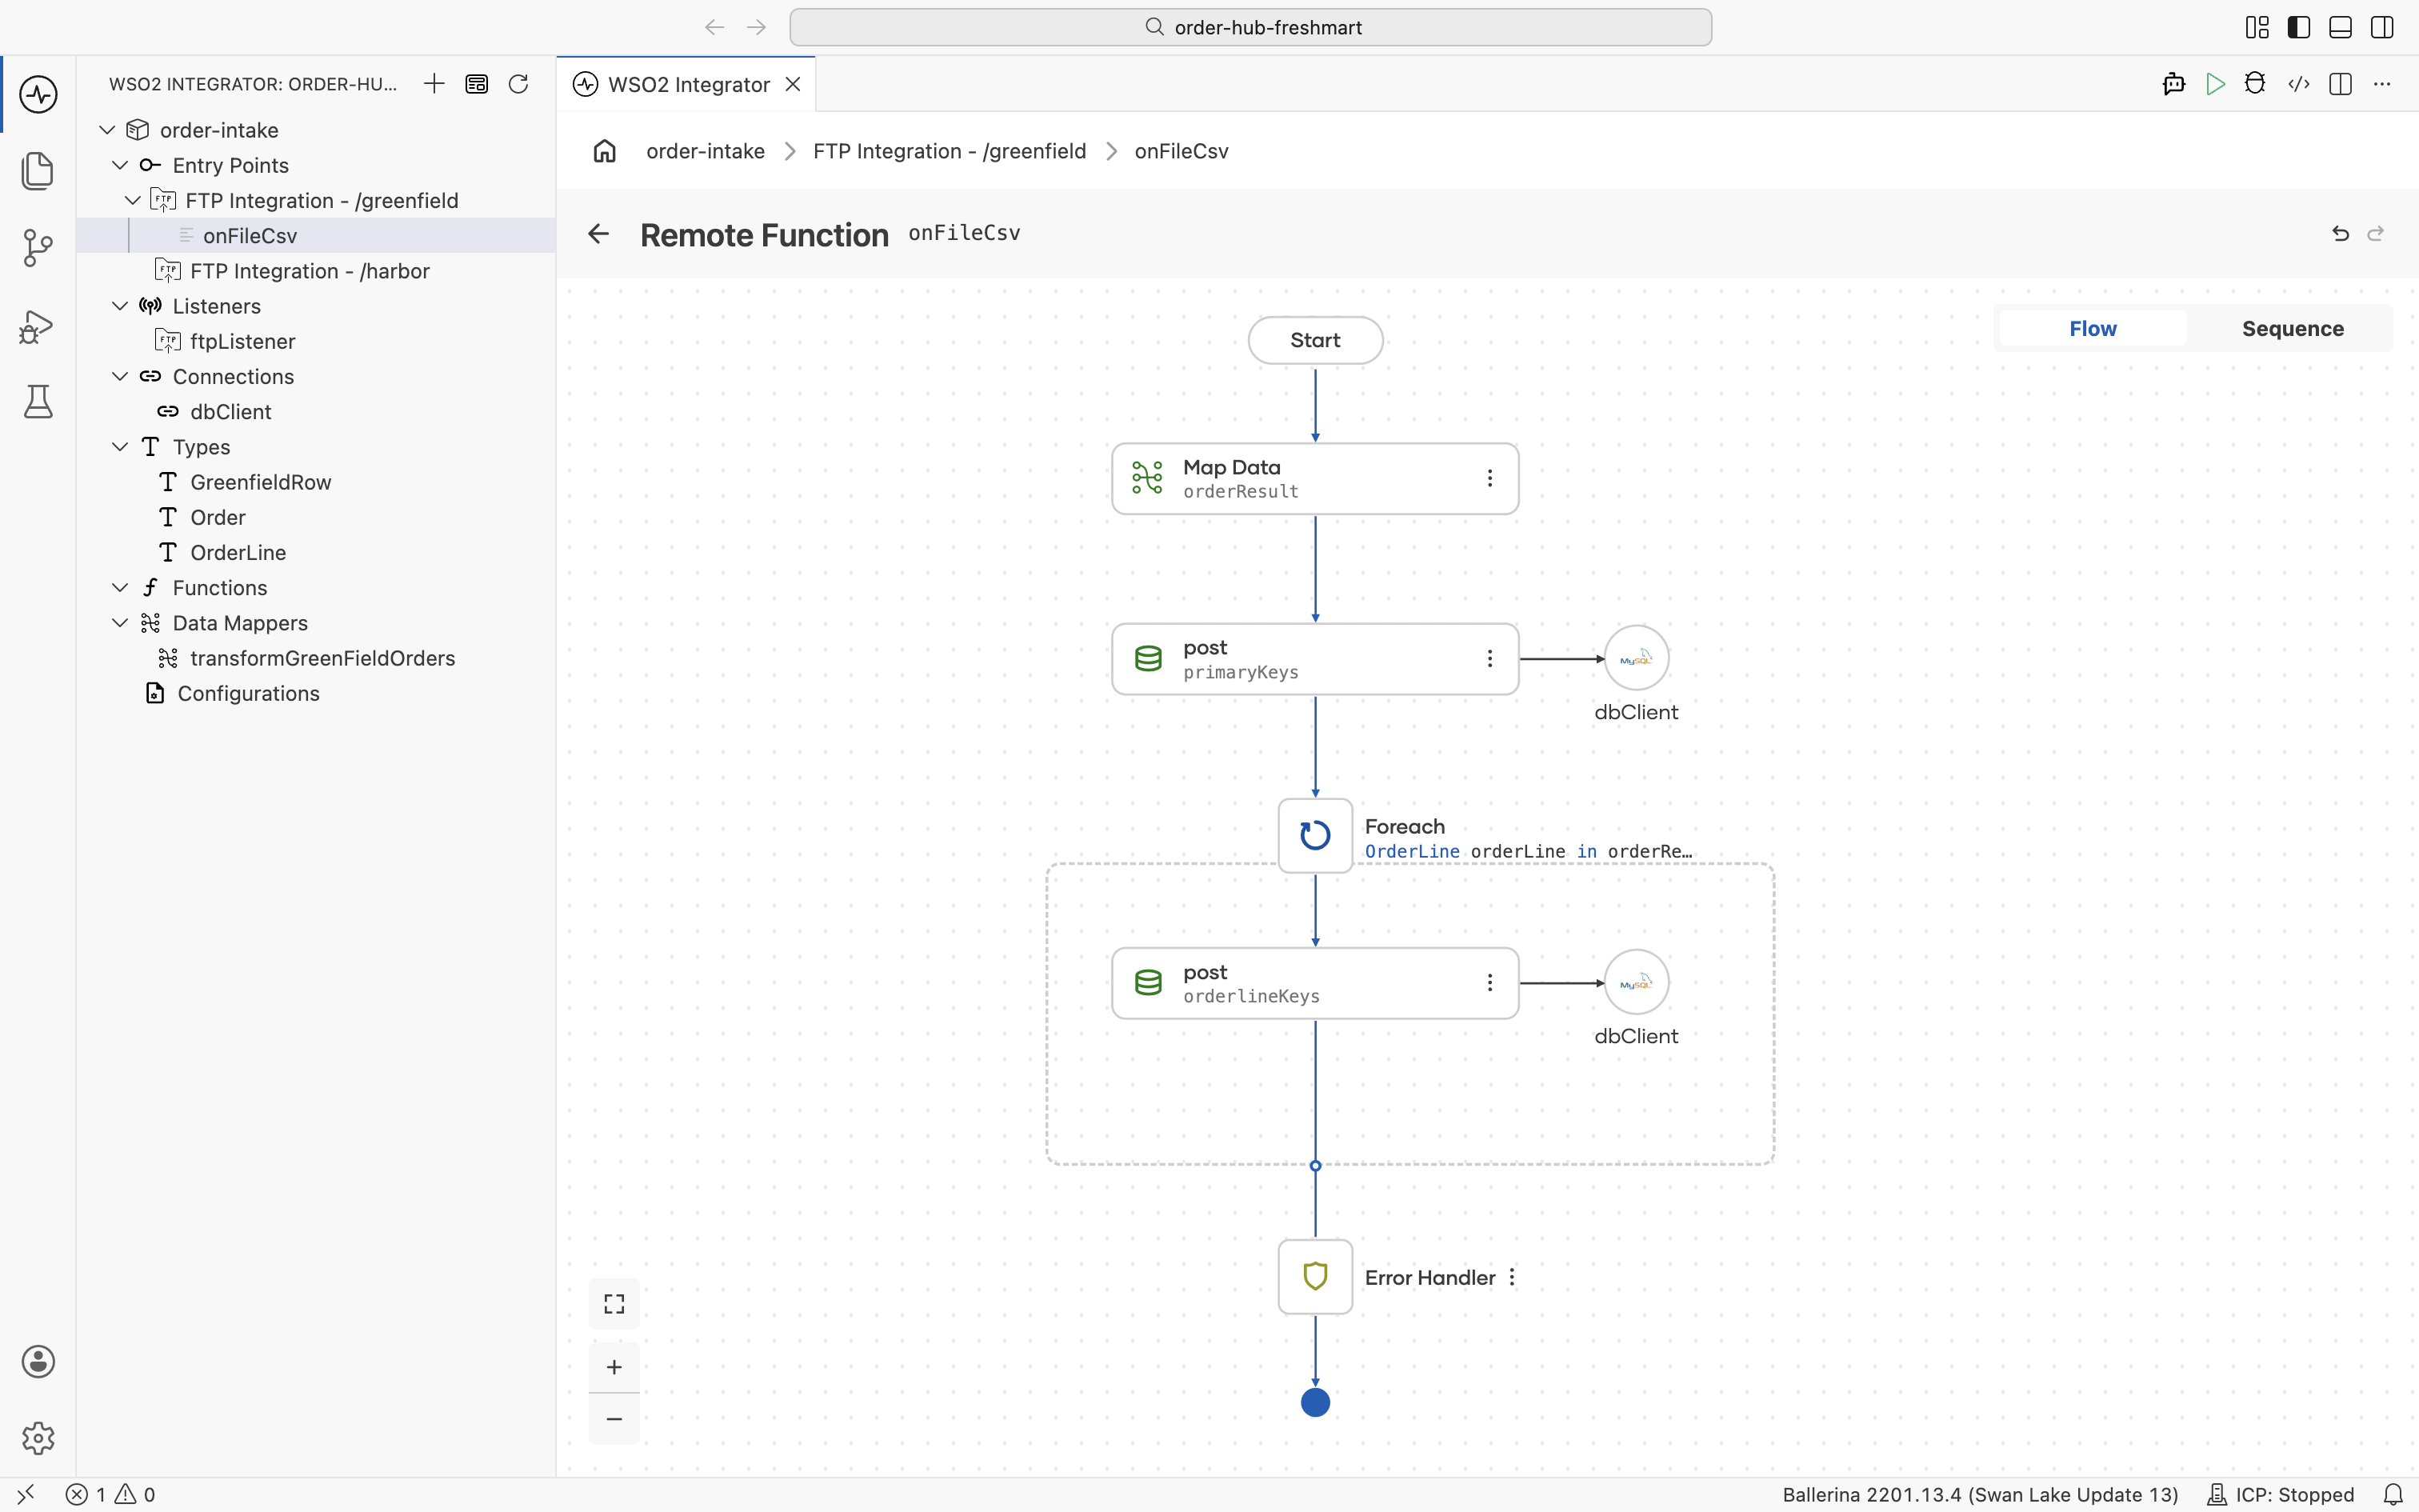Refresh the WSO2 Integrator project tree
Viewport: 2419px width, 1512px height.
tap(518, 84)
